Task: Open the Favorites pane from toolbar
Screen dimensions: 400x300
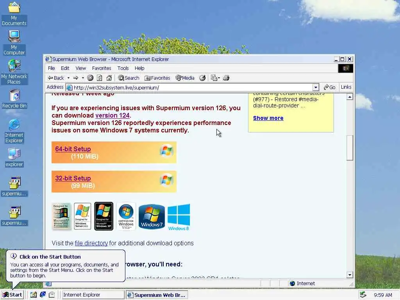Action: coord(157,78)
